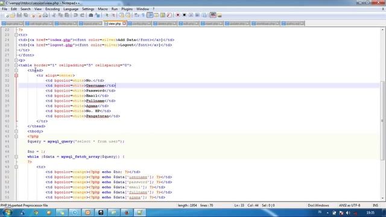This screenshot has height=217, width=386.
Task: Collapse the fold marker at line 28
Action: 16,60
